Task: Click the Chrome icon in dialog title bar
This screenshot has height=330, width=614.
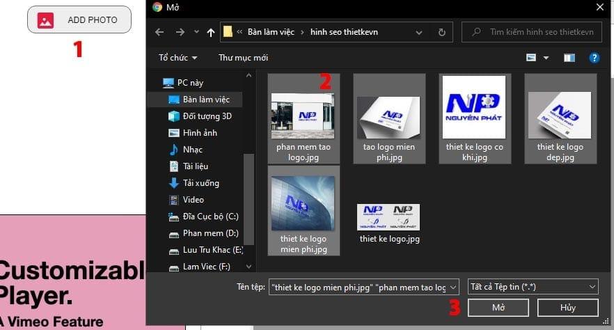Action: coord(157,7)
